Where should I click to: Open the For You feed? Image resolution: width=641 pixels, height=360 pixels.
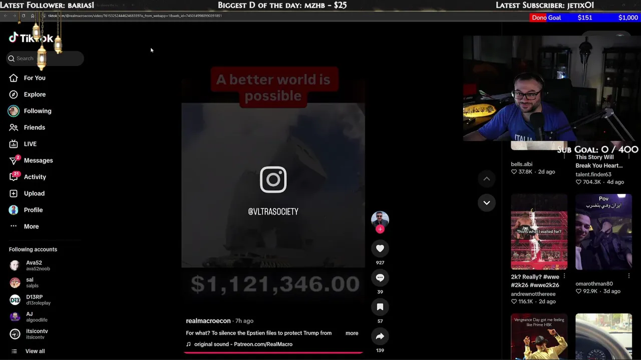pyautogui.click(x=28, y=78)
